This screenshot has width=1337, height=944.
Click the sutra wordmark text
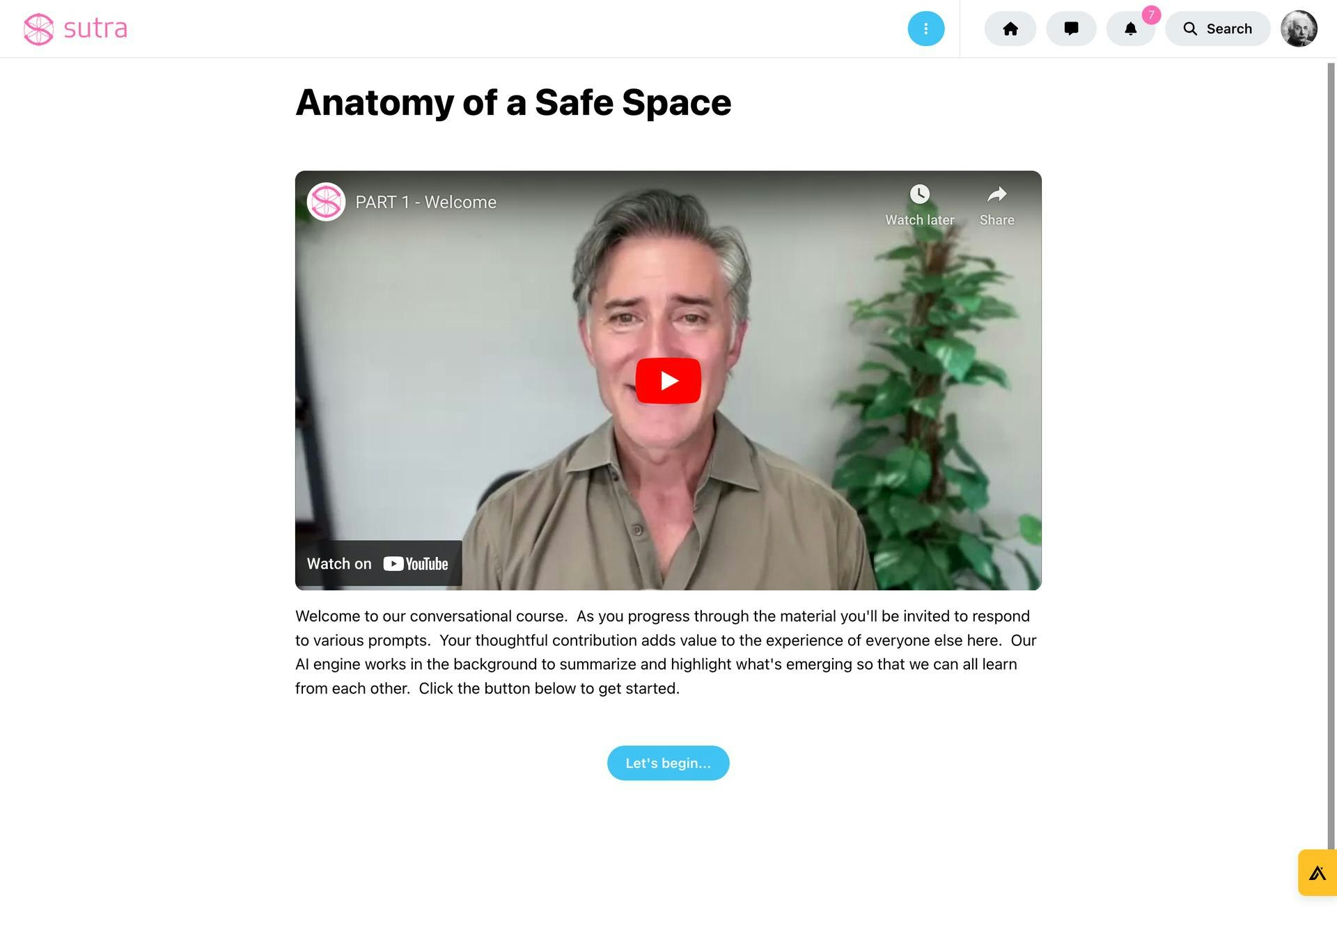point(95,29)
